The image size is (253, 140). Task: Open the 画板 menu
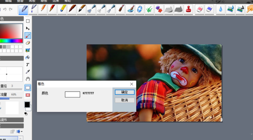[32, 1]
